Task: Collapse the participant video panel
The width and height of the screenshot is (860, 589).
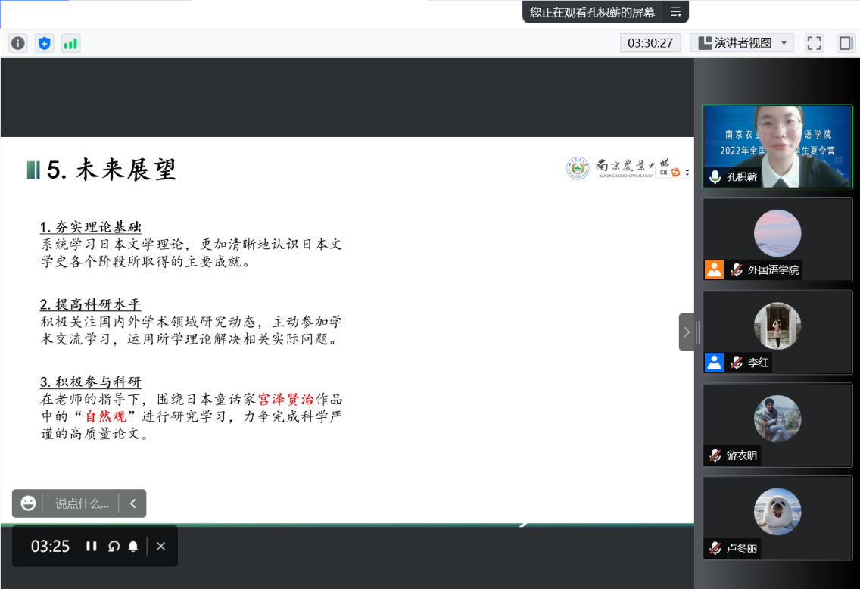Action: click(x=686, y=332)
